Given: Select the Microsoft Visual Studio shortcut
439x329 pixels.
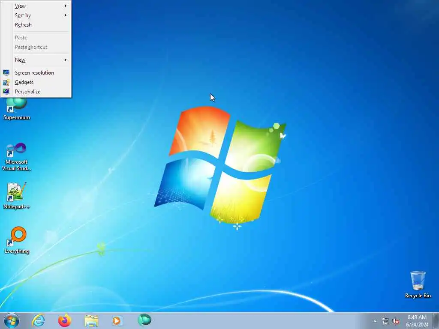Looking at the screenshot, I should coord(17,157).
